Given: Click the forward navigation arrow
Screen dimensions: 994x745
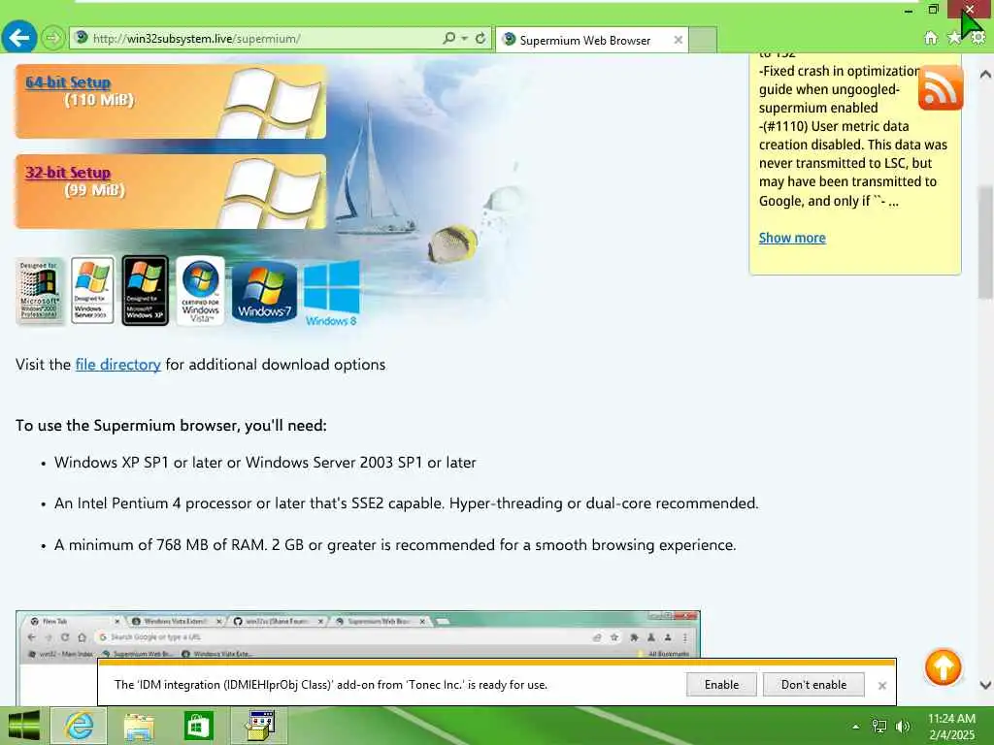Looking at the screenshot, I should (53, 38).
